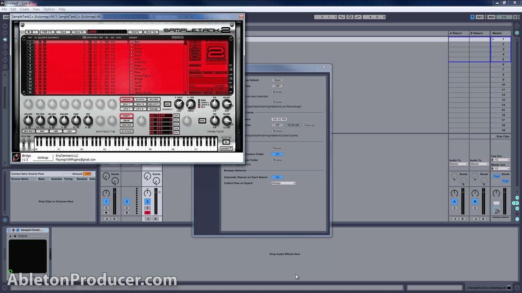The image size is (522, 293).
Task: Click track 3 activator button
Action: [x=147, y=201]
